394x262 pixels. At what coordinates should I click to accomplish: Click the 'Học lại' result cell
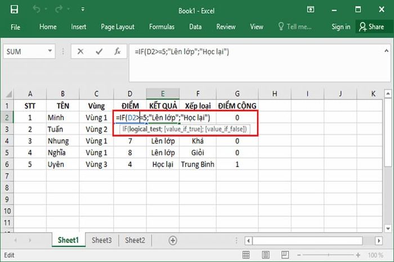[x=163, y=164]
